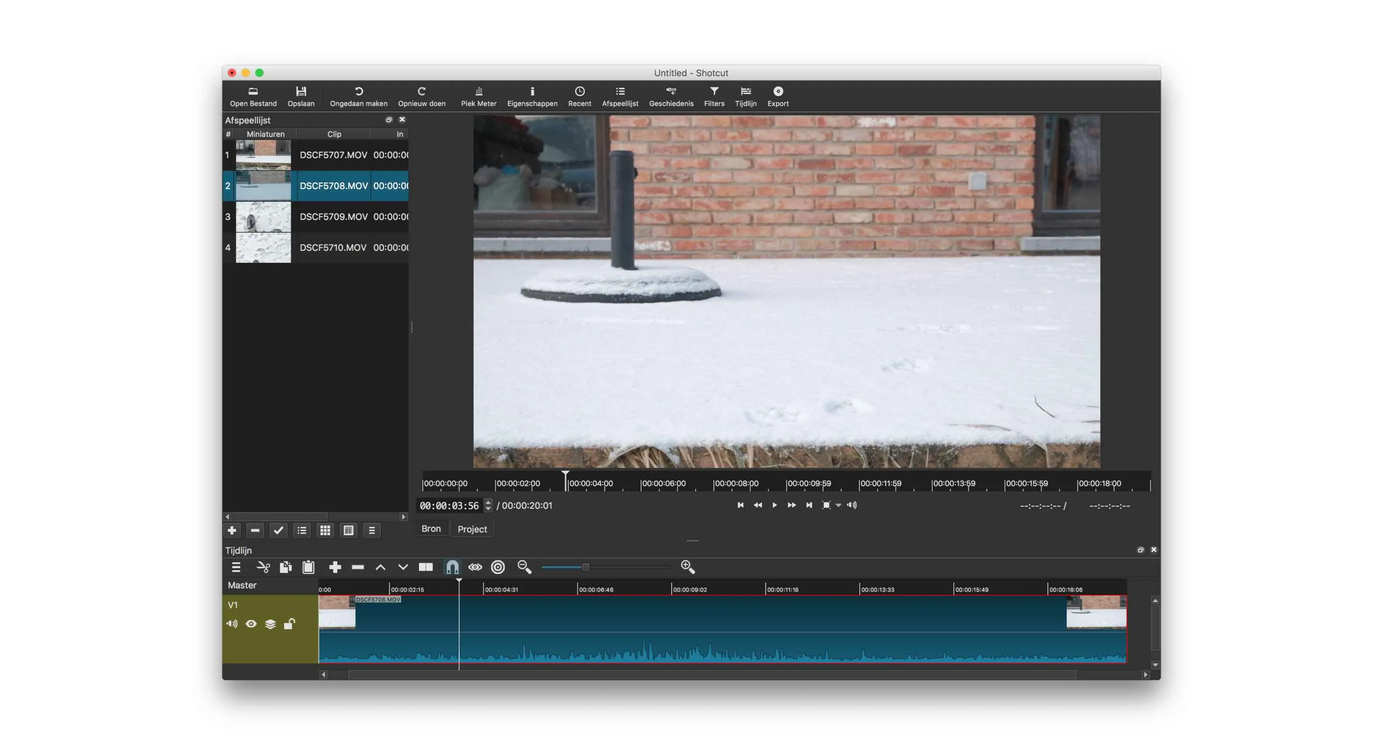Image resolution: width=1384 pixels, height=756 pixels.
Task: Click the scissors cut icon in timeline toolbar
Action: [263, 567]
